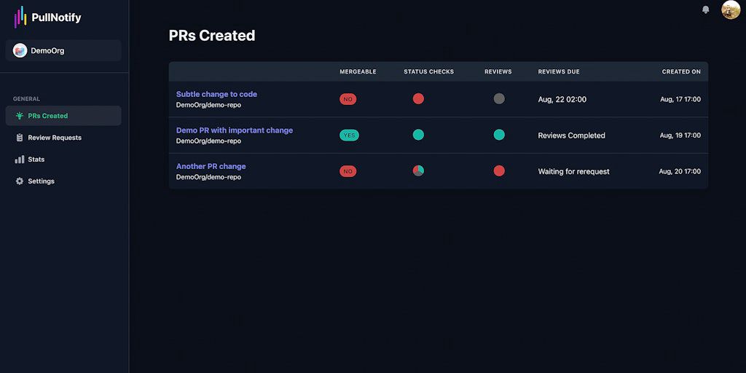Open 'Subtle change to code' PR link
This screenshot has height=373, width=746.
coord(216,94)
